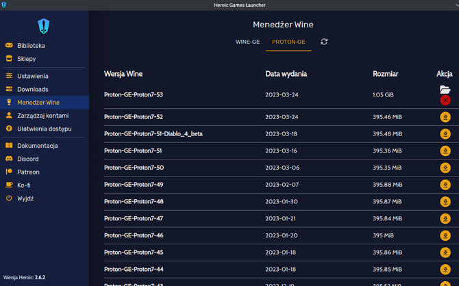Click the Ułatwienia dostępu accessibility icon
Image resolution: width=459 pixels, height=286 pixels.
[x=9, y=129]
